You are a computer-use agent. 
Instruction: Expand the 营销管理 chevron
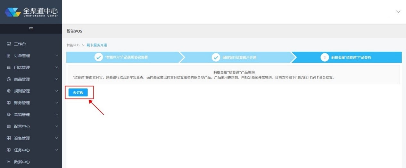(x=57, y=115)
